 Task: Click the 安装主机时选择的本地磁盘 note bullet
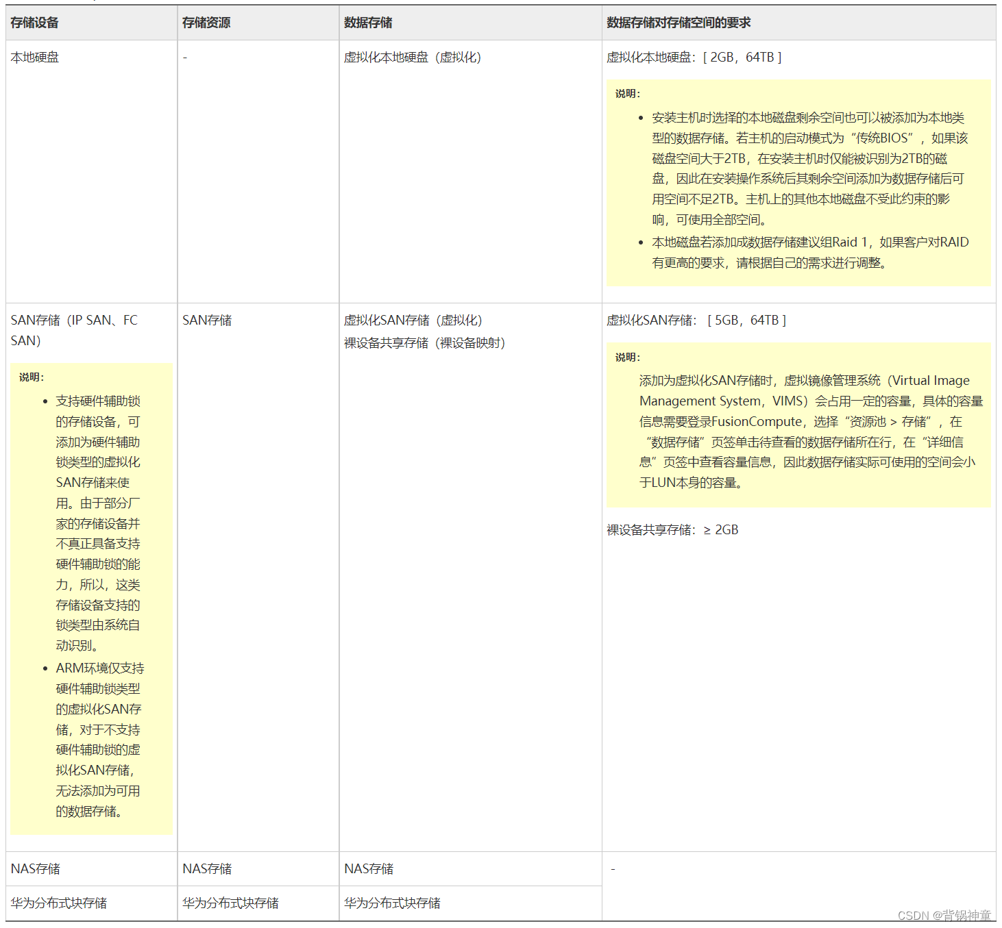point(810,168)
